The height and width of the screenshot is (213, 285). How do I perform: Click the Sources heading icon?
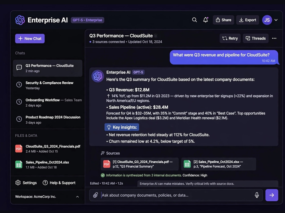pyautogui.click(x=103, y=153)
